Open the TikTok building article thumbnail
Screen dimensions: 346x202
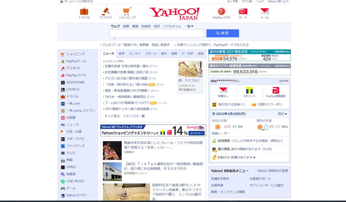[x=112, y=172]
